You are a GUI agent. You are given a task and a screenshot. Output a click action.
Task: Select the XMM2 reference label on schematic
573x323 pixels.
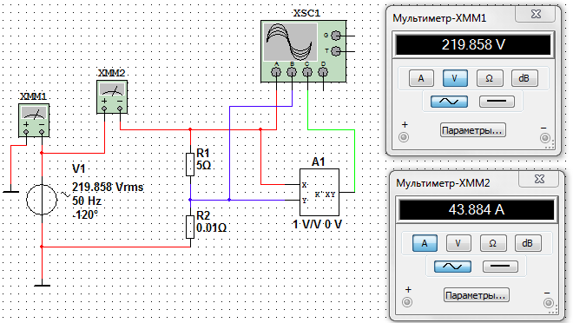tap(111, 73)
